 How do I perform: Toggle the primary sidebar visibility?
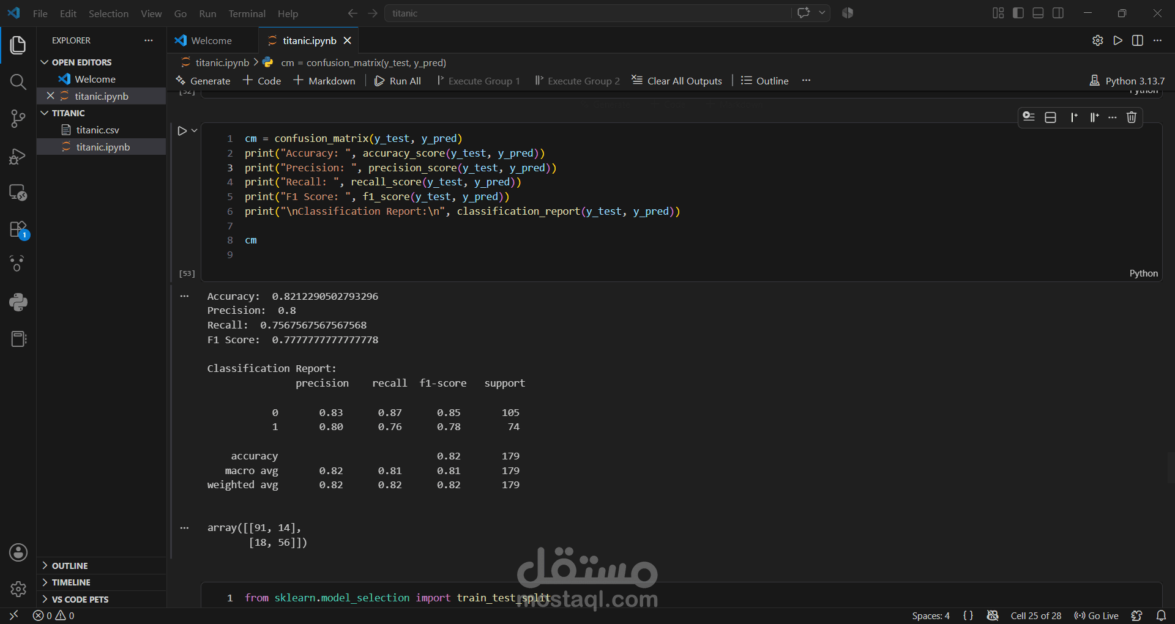pyautogui.click(x=1018, y=13)
